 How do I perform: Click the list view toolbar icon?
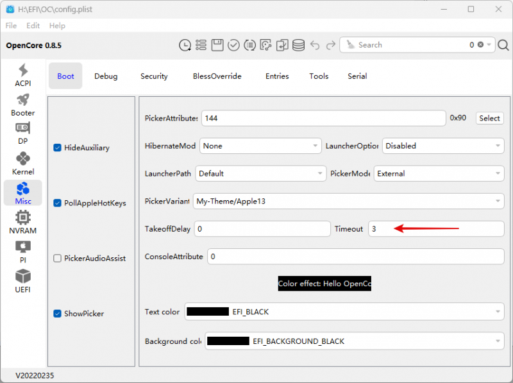click(201, 45)
